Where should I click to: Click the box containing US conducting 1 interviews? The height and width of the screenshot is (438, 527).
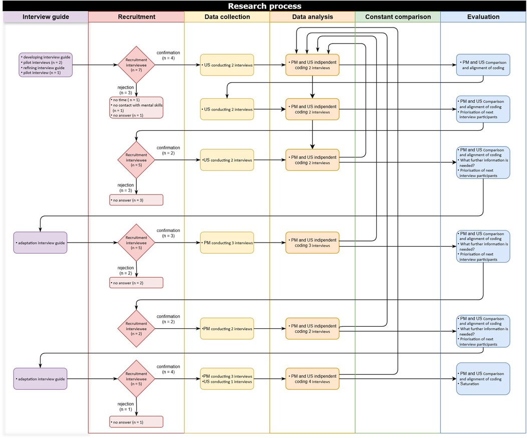(227, 379)
